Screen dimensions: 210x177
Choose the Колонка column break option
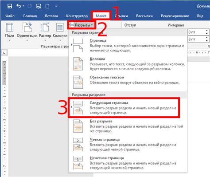pyautogui.click(x=128, y=64)
